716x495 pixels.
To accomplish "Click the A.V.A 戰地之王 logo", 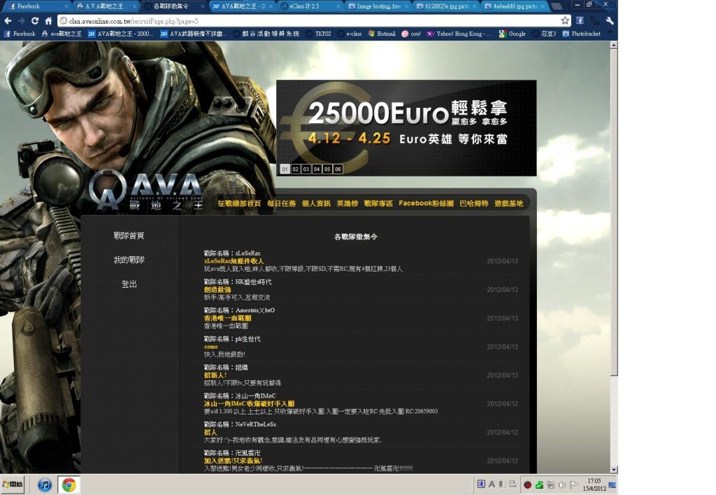I will click(146, 191).
